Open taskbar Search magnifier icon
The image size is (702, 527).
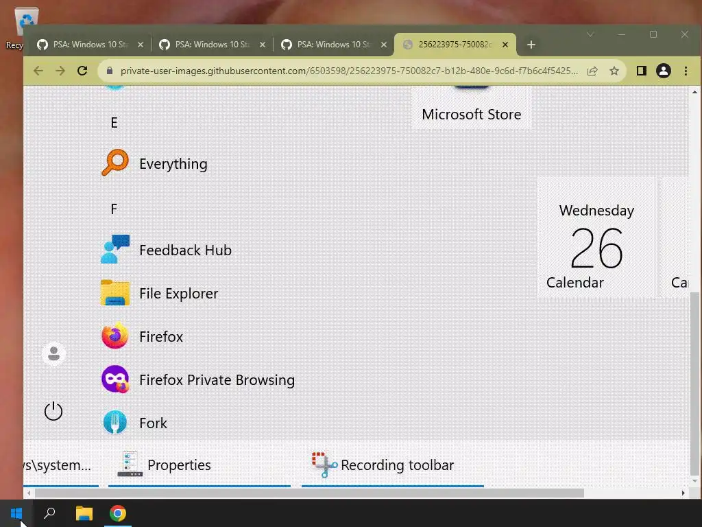49,513
